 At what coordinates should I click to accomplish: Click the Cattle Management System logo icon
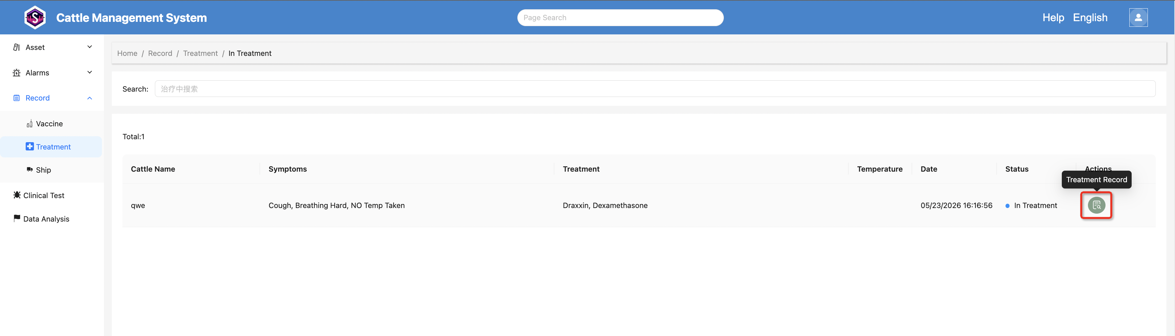click(x=35, y=17)
